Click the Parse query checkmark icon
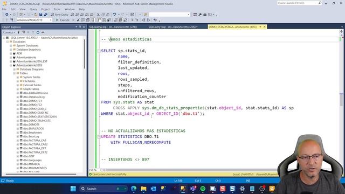 point(78,20)
